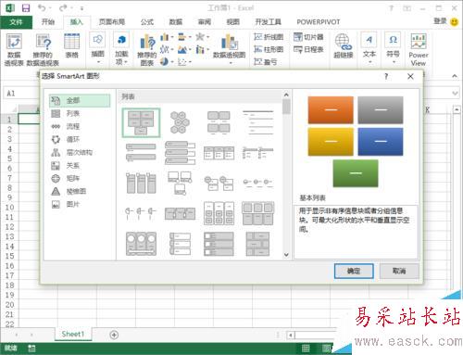Click the Timeline (日程表) button
The width and height of the screenshot is (463, 355).
[x=308, y=49]
